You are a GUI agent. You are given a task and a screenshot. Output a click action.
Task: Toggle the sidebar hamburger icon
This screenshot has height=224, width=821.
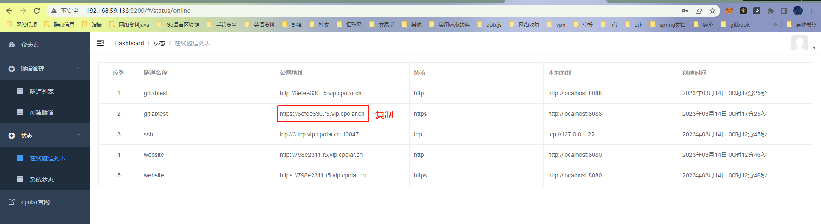point(100,43)
